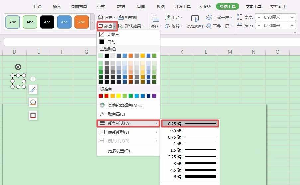This screenshot has height=185, width=300.
Task: Switch to the 开始 tab
Action: [37, 7]
